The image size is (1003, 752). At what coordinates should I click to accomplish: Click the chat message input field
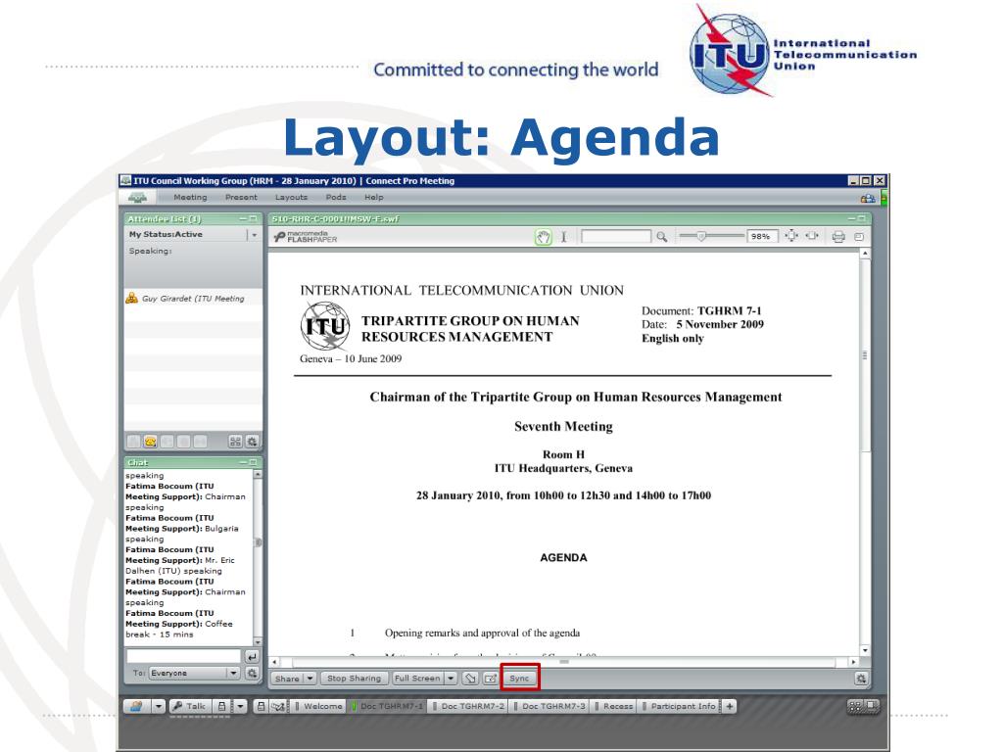[183, 656]
